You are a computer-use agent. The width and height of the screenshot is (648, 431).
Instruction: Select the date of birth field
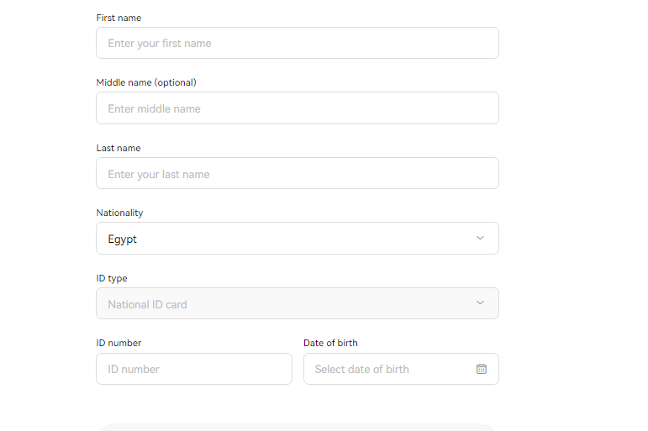401,369
